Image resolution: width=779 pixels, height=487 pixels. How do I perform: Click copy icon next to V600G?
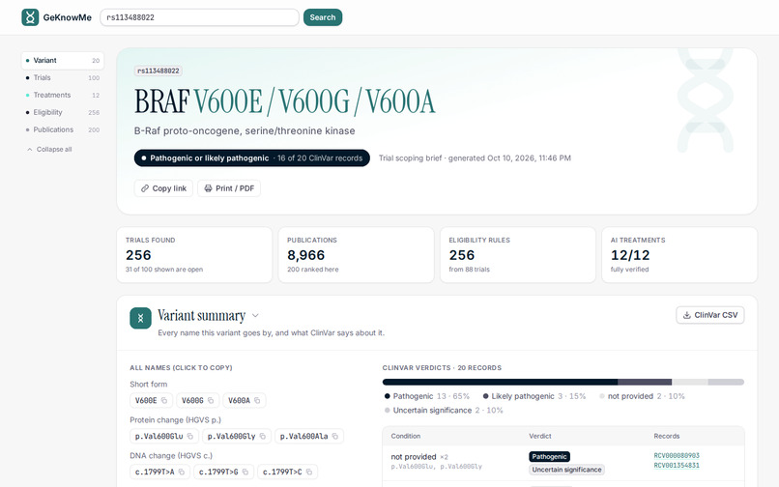211,401
